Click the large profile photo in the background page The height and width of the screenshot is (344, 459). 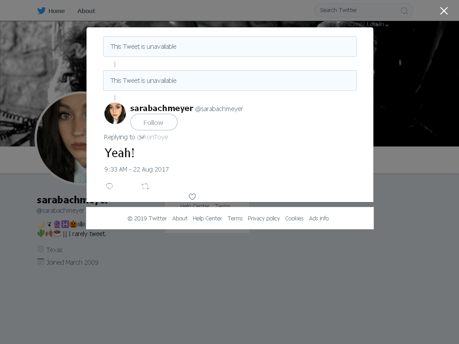(x=61, y=138)
